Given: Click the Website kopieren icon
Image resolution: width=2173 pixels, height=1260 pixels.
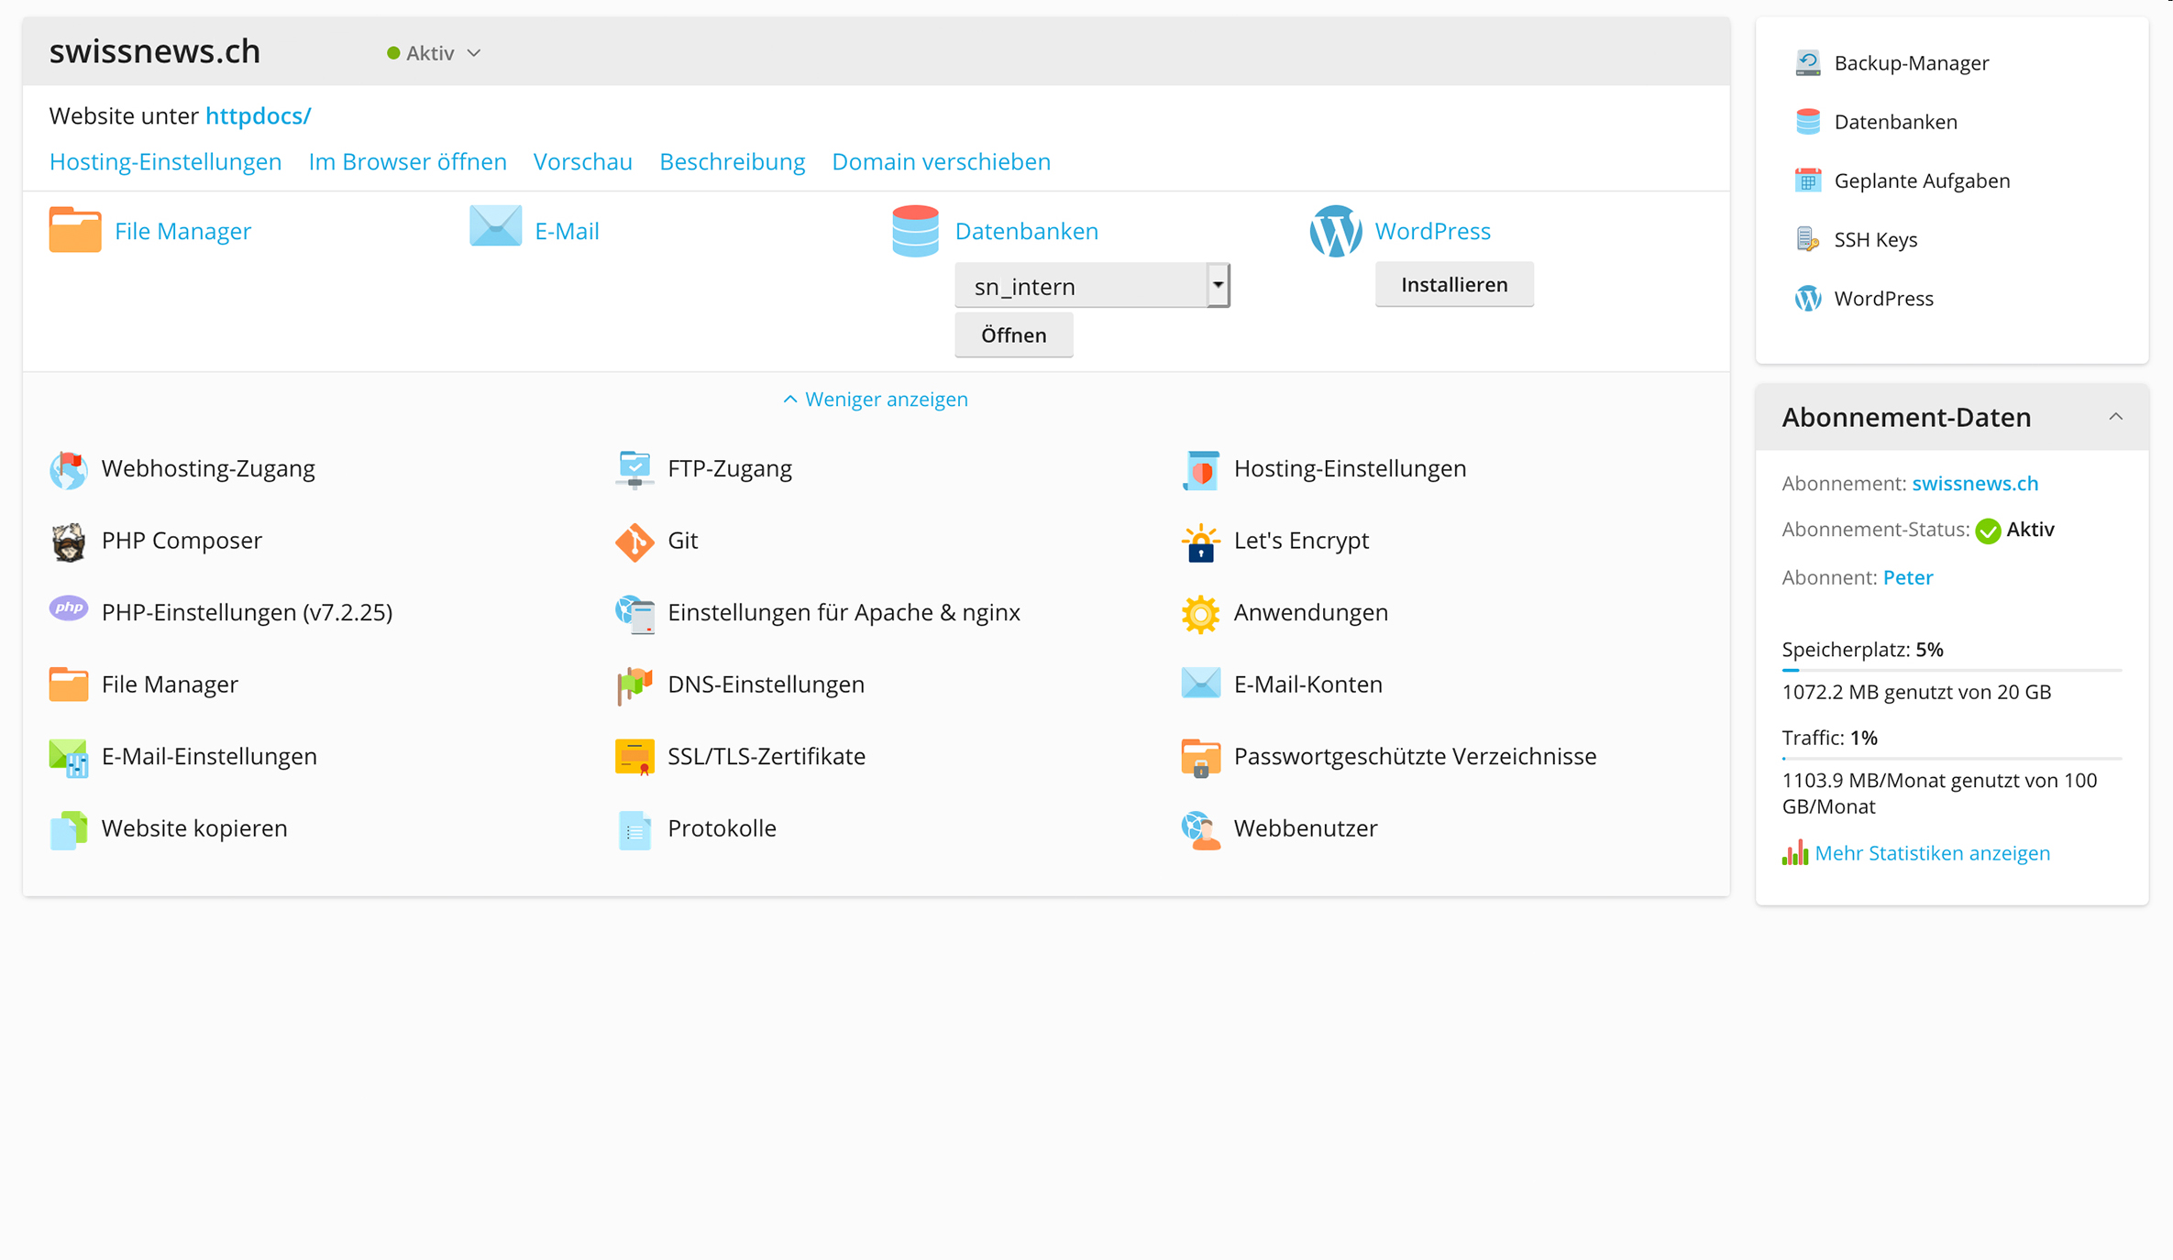Looking at the screenshot, I should 69,829.
